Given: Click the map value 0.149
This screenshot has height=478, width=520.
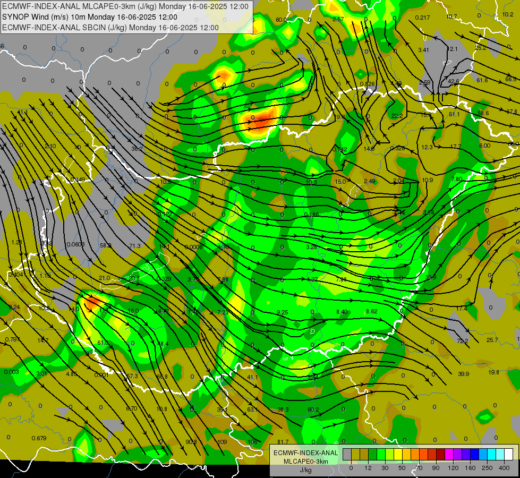Looking at the screenshot, I should (x=78, y=180).
